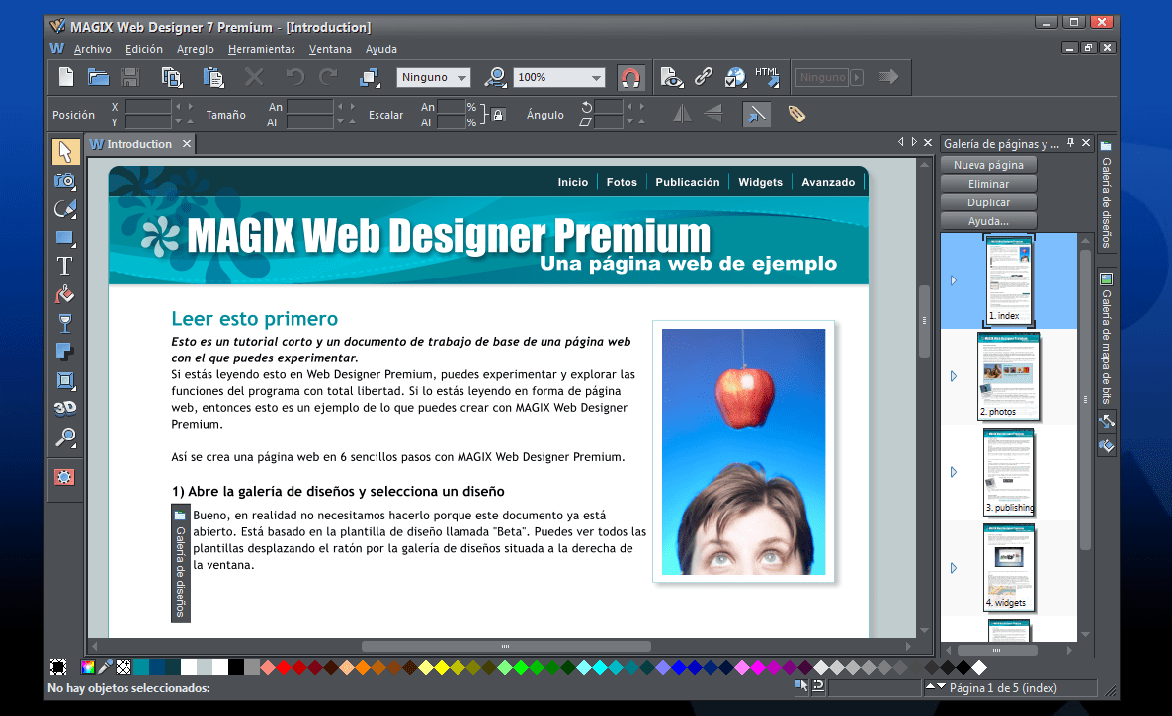Click the Avanzado navigation link

click(828, 182)
